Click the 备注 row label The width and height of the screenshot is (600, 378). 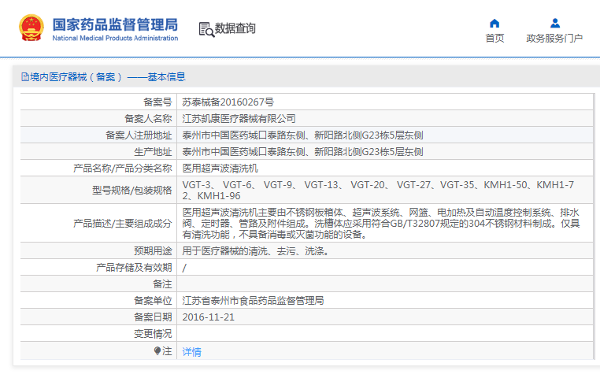coord(162,283)
